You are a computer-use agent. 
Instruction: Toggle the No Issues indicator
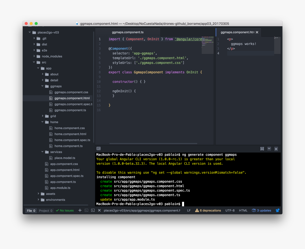coord(65,210)
